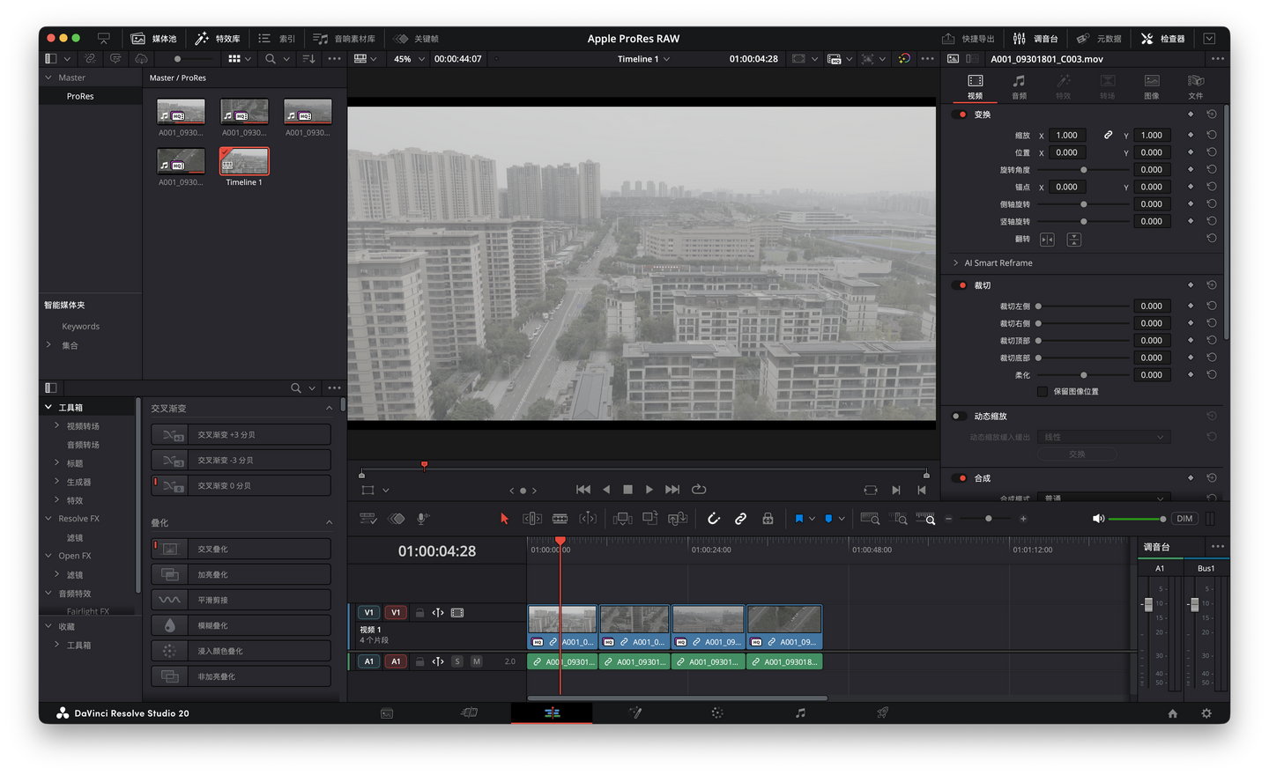Toggle loop playback icon

pyautogui.click(x=699, y=490)
